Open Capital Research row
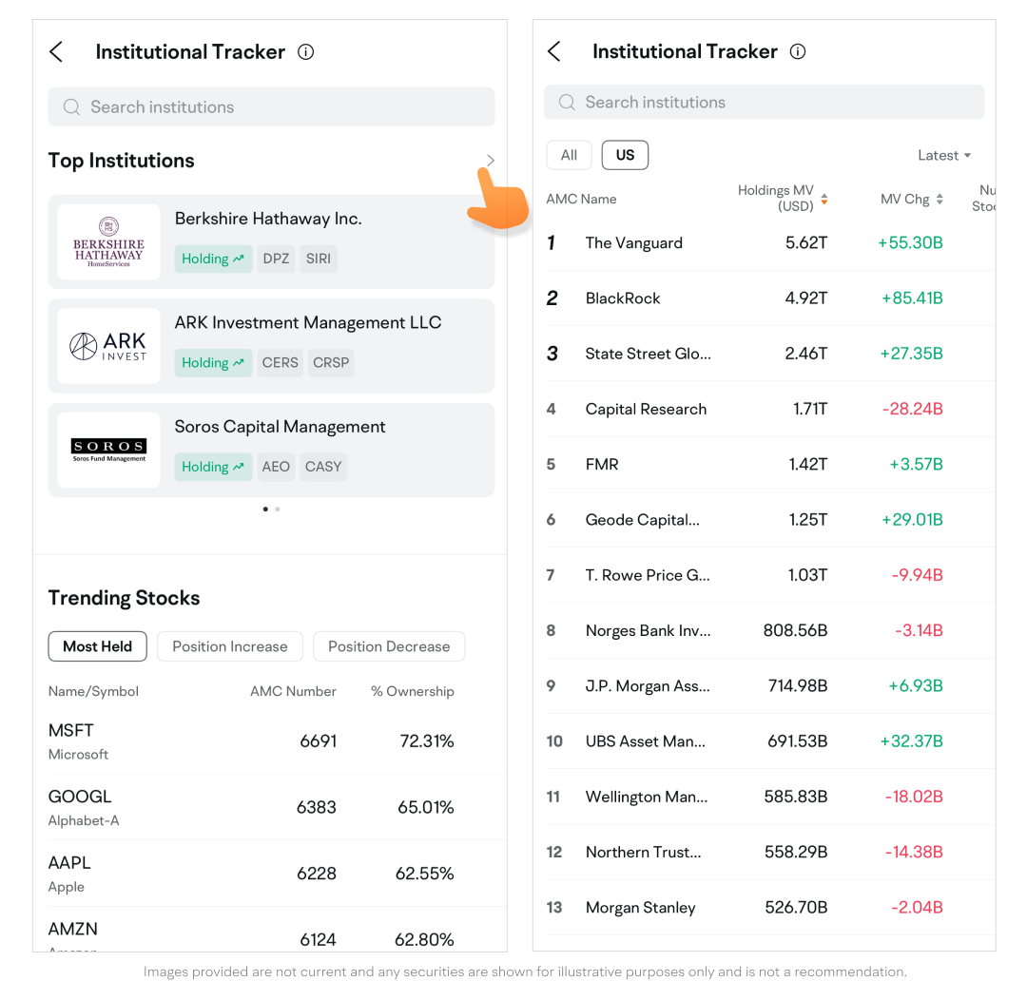Viewport: 1027px width, 1000px height. point(771,409)
